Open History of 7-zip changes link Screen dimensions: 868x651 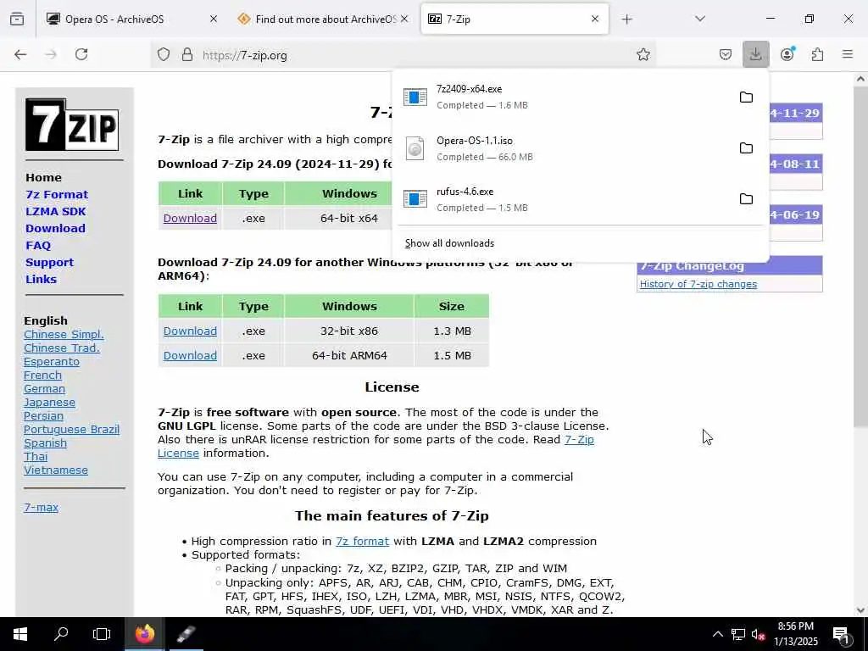[698, 284]
